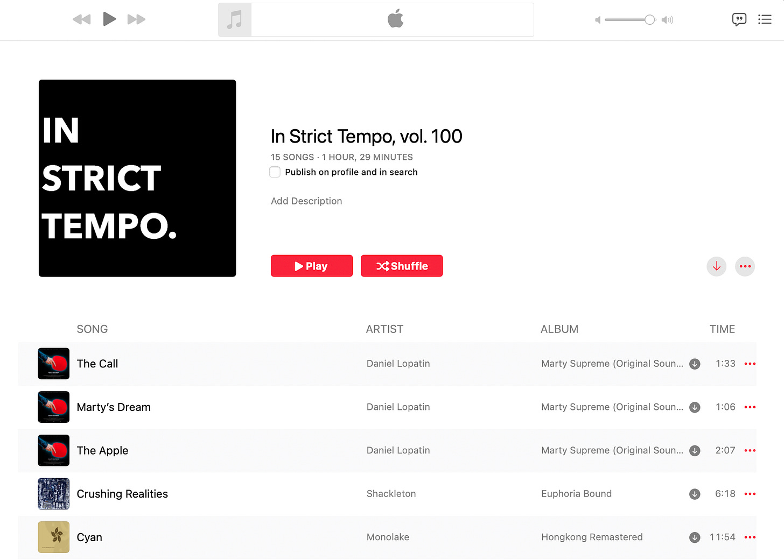784x560 pixels.
Task: Open the In Strict Tempo playlist artwork
Action: 137,178
